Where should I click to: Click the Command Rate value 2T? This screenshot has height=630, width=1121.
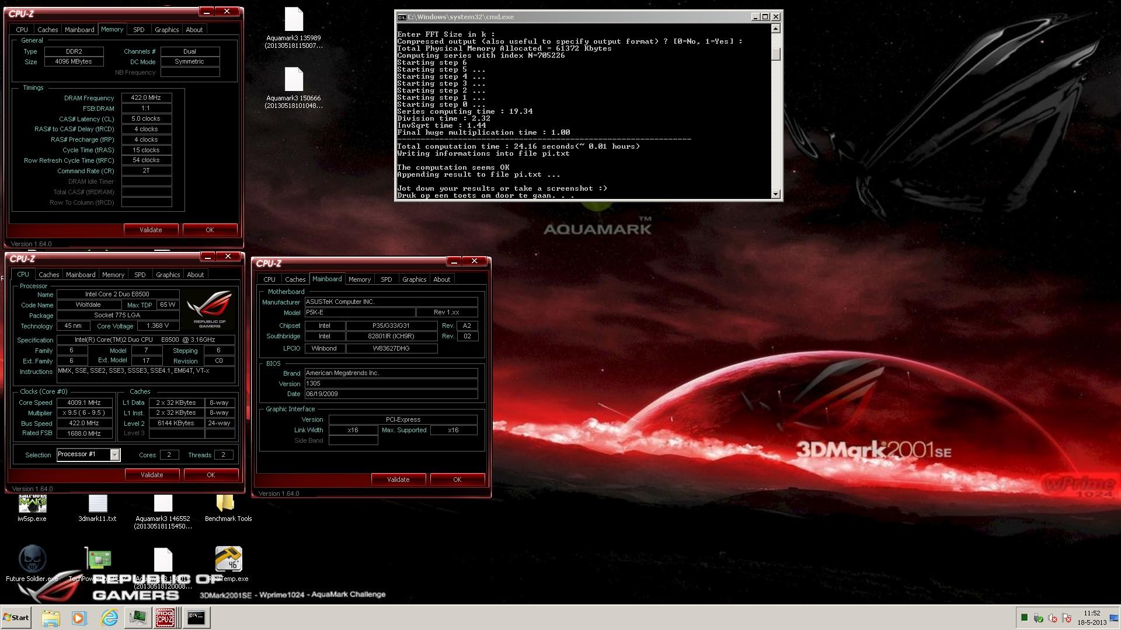pos(147,171)
